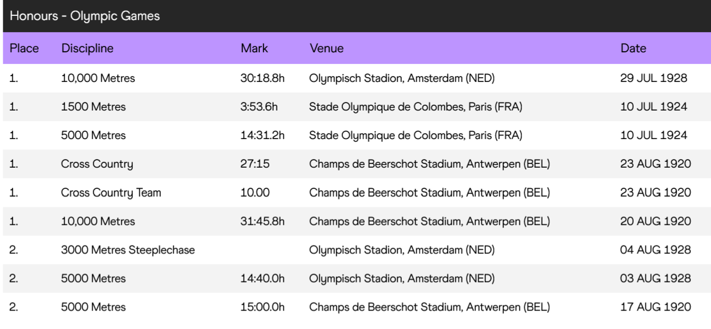This screenshot has width=711, height=329.
Task: Select the date 04 AUG 1928
Action: (x=655, y=250)
